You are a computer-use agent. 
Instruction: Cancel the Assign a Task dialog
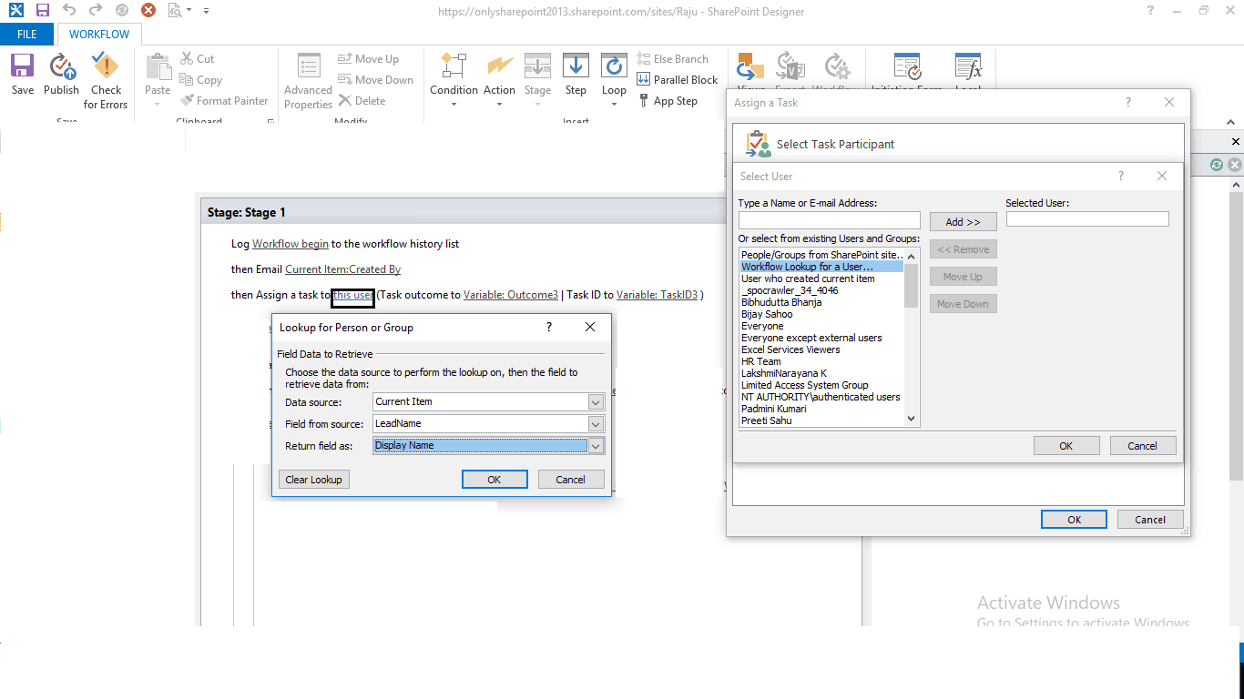pos(1150,520)
